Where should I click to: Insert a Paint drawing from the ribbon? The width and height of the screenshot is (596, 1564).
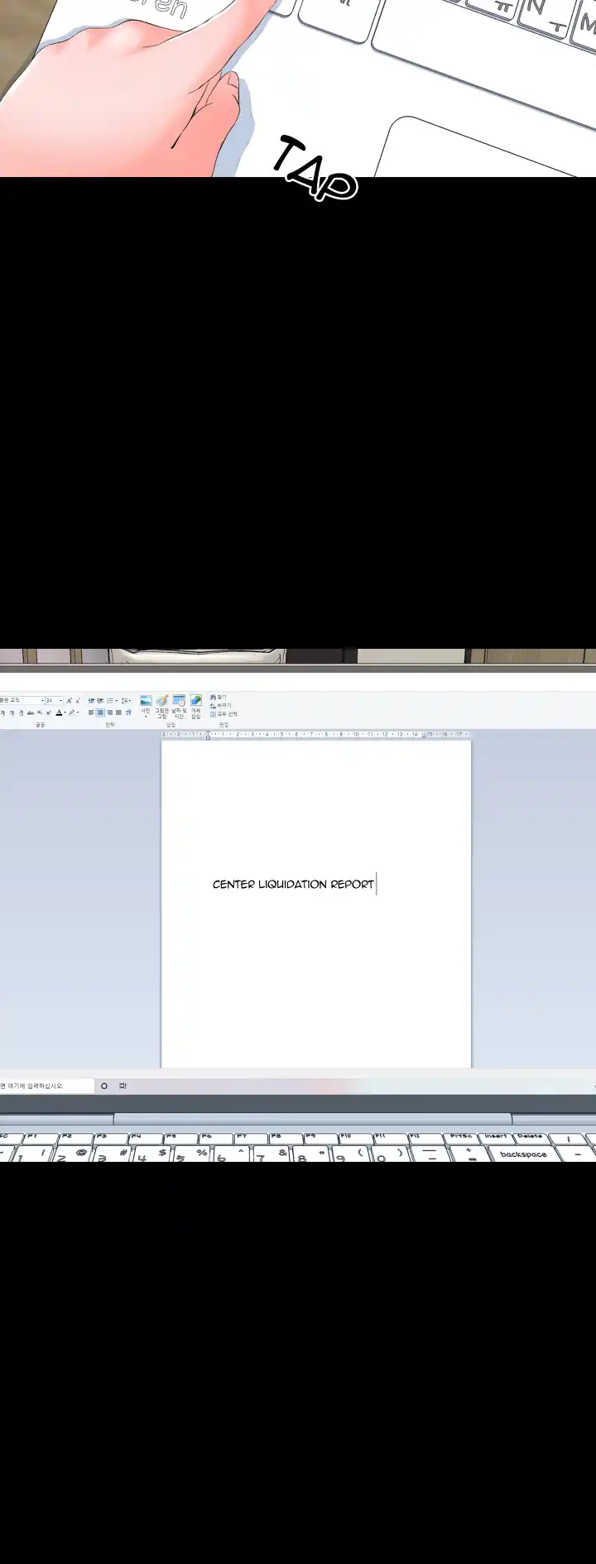[162, 703]
